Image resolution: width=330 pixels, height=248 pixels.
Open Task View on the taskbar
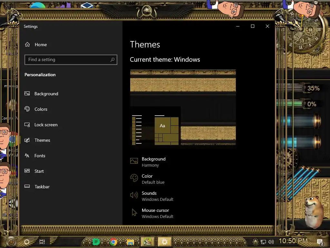click(x=42, y=242)
